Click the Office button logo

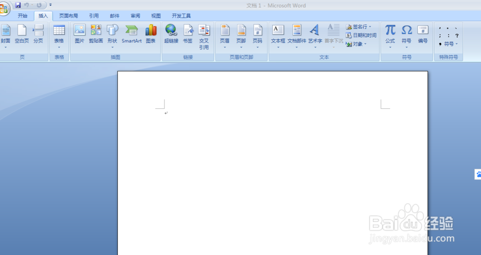[4, 9]
